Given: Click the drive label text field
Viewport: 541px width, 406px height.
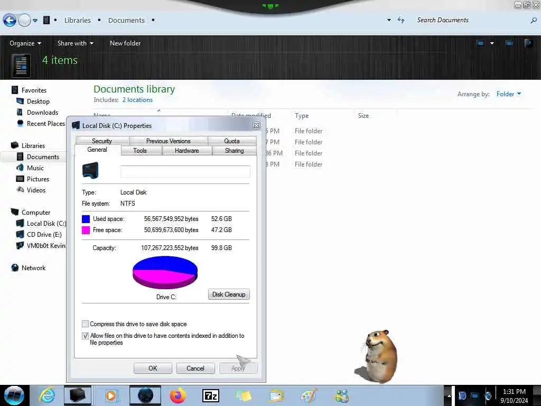Looking at the screenshot, I should coord(185,171).
